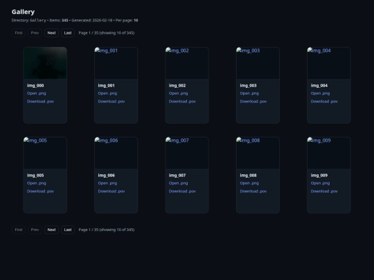
Task: Download .pov file for img_001
Action: [x=112, y=102]
